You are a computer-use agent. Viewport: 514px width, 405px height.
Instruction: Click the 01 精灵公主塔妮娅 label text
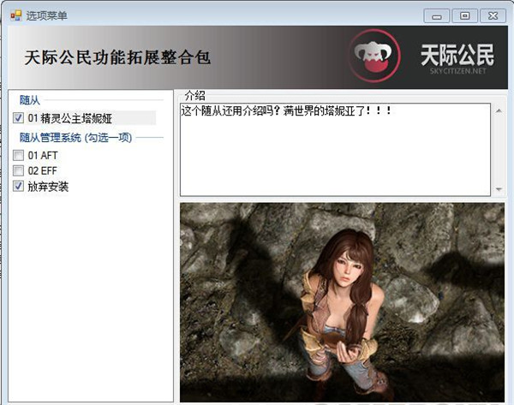point(70,118)
